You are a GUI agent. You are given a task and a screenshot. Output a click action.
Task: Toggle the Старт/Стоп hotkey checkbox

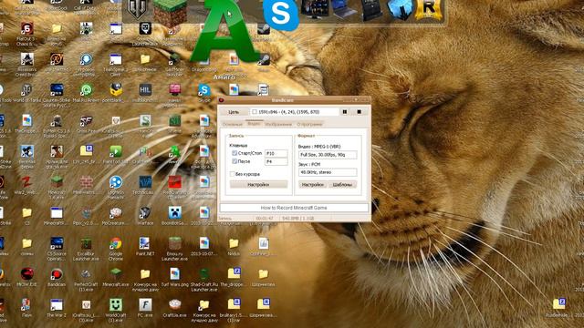click(235, 153)
